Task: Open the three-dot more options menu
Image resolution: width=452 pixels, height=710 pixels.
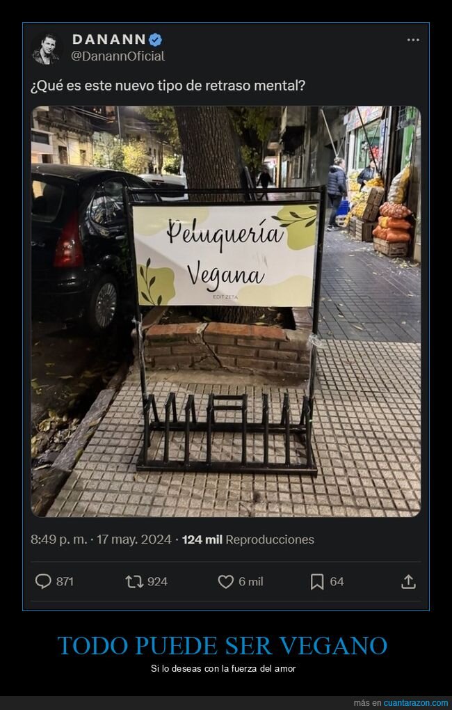Action: [413, 40]
